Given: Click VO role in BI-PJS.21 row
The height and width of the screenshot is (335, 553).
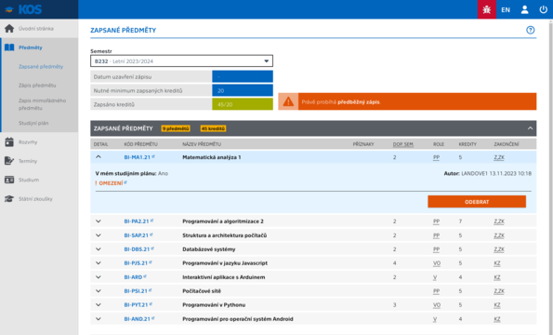Looking at the screenshot, I should point(437,263).
